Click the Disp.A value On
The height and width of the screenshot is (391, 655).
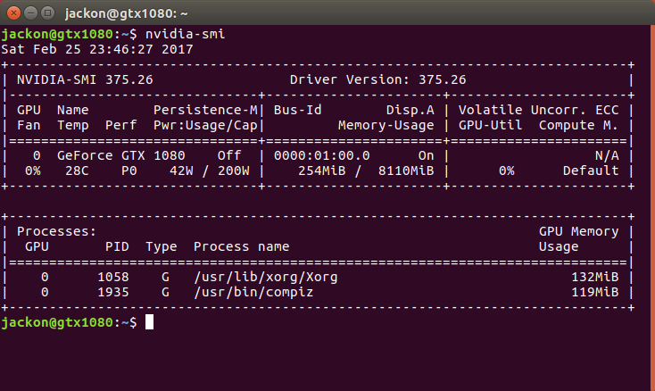click(426, 156)
